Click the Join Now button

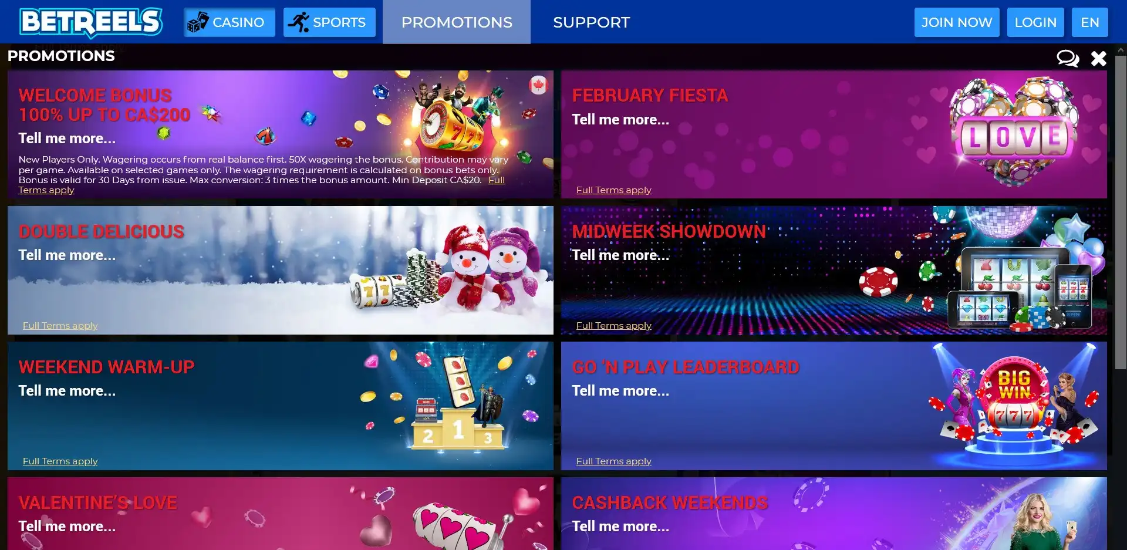click(957, 22)
